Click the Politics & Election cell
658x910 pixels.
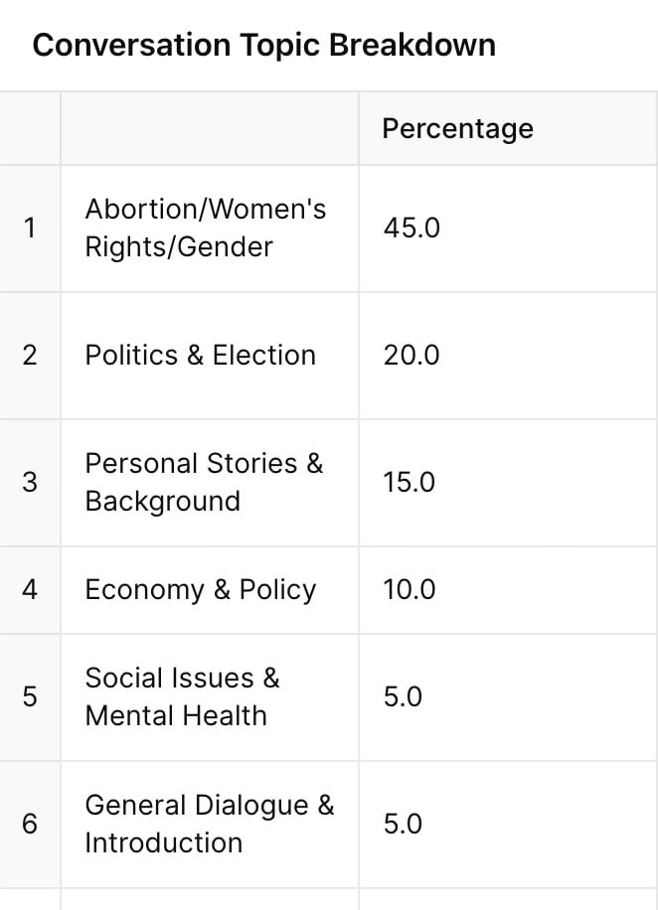(200, 355)
